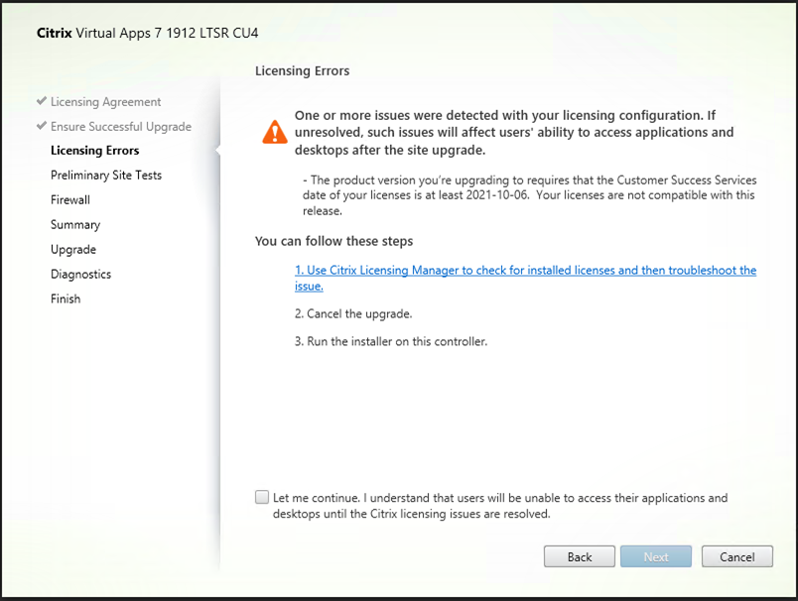
Task: Click the 'You can follow these steps' heading
Action: tap(333, 241)
